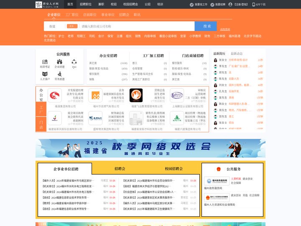The height and width of the screenshot is (226, 301).
Task: Open the 福建飞远教育管理有限公司 company name
Action: point(147,106)
